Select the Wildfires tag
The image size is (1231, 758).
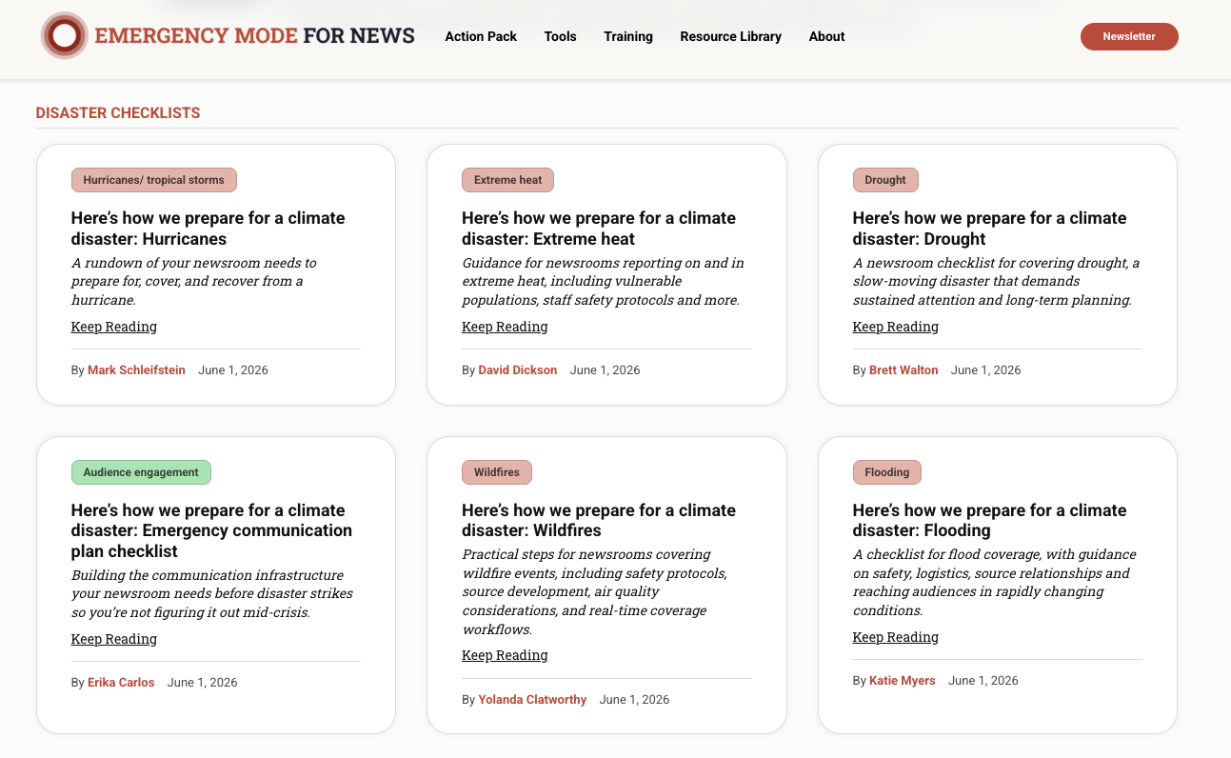[x=497, y=472]
